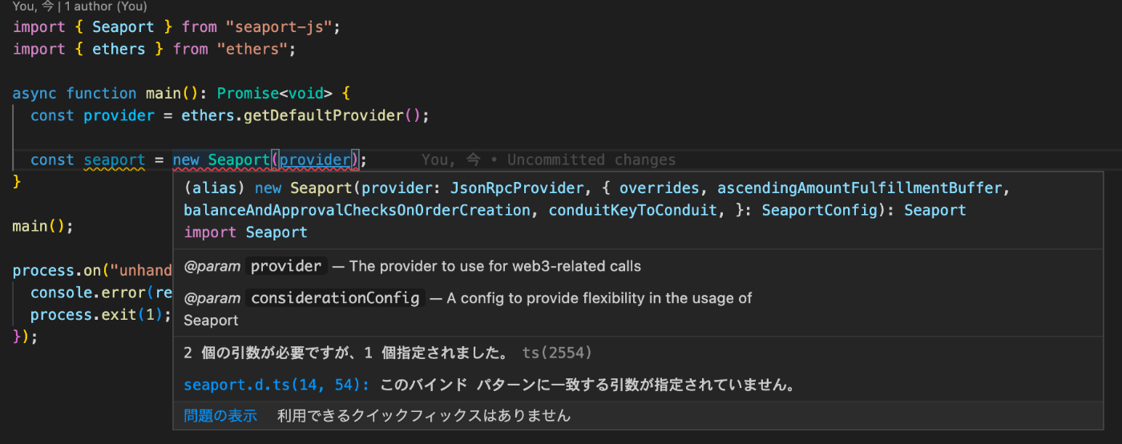This screenshot has width=1122, height=444.
Task: Click "import Seaport" in the hover tooltip
Action: tap(245, 232)
